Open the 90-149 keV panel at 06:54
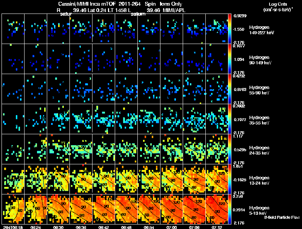 coord(149,59)
